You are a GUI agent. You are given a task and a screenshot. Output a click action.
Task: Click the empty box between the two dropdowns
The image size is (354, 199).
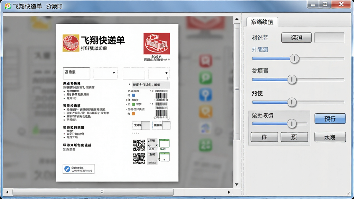[x=134, y=73]
